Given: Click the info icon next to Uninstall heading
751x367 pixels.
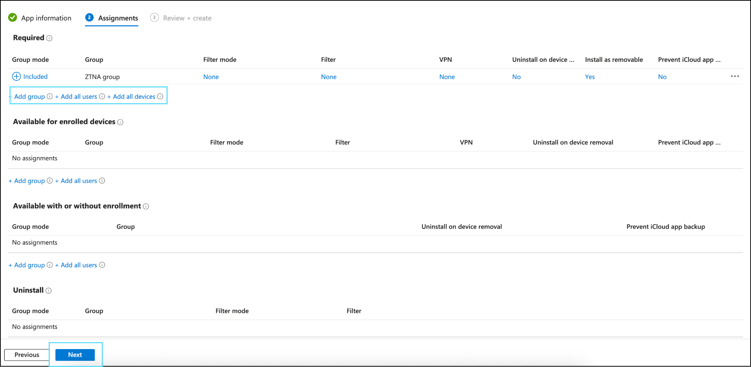Looking at the screenshot, I should coord(49,291).
